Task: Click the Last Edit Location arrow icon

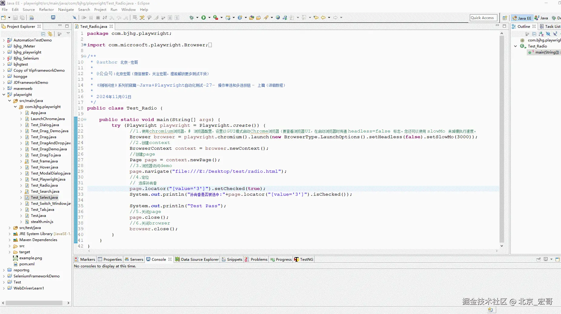Action: click(316, 18)
